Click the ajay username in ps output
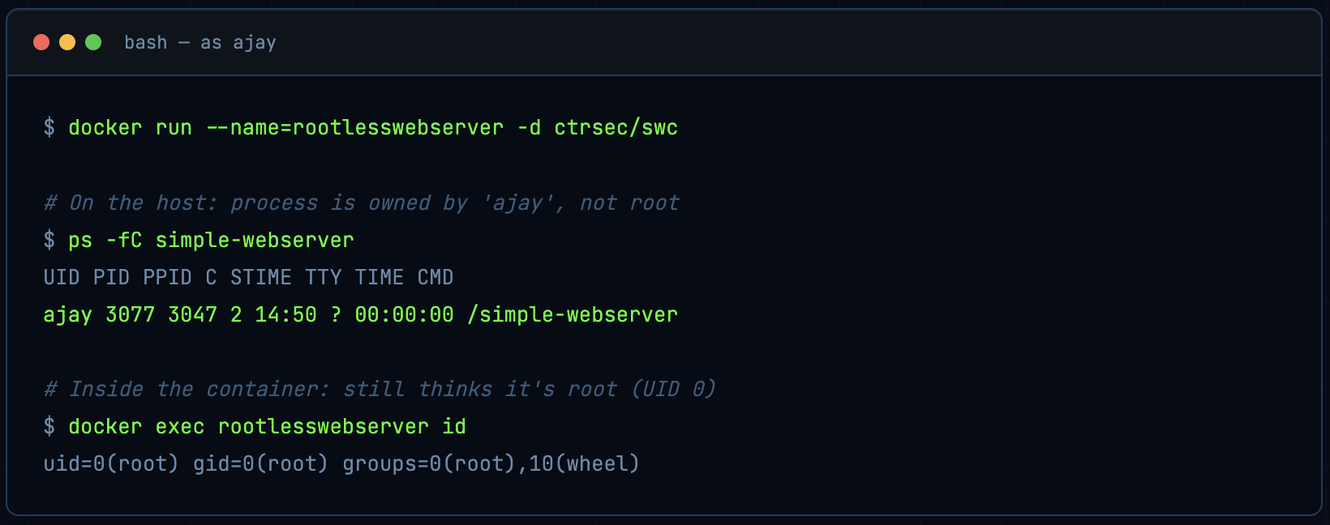1330x525 pixels. pyautogui.click(x=67, y=314)
